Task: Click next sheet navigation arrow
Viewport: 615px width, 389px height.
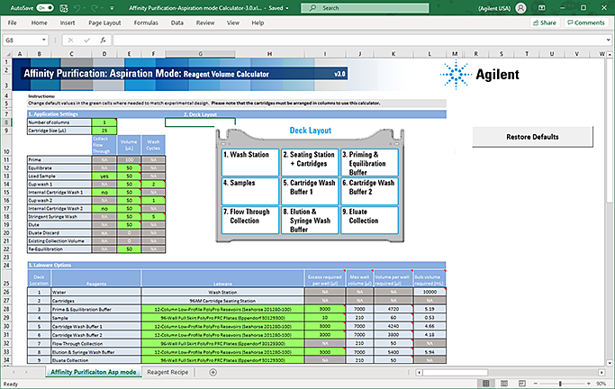Action: tap(26, 372)
